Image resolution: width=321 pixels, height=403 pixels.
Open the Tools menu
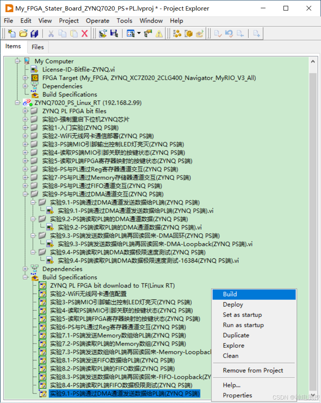[x=125, y=21]
